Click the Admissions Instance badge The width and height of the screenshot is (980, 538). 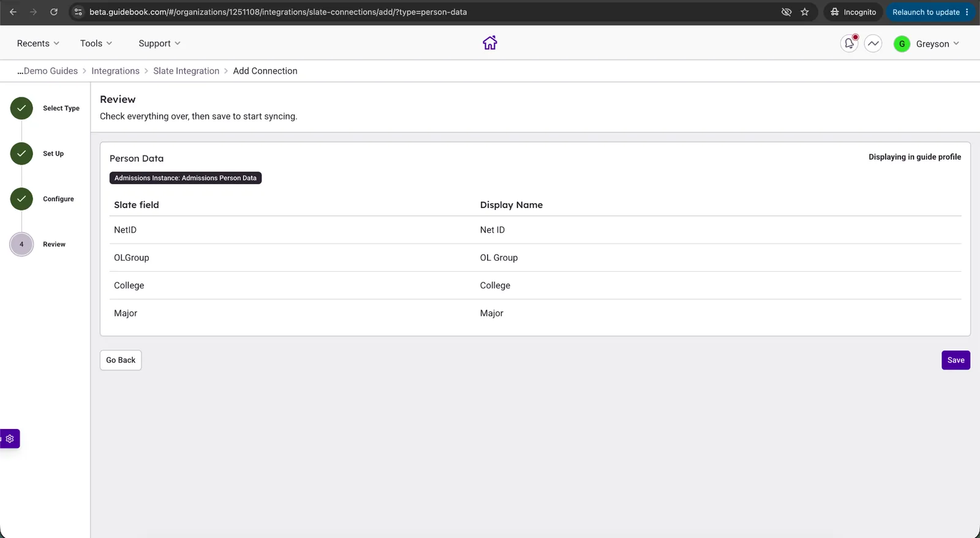coord(186,178)
